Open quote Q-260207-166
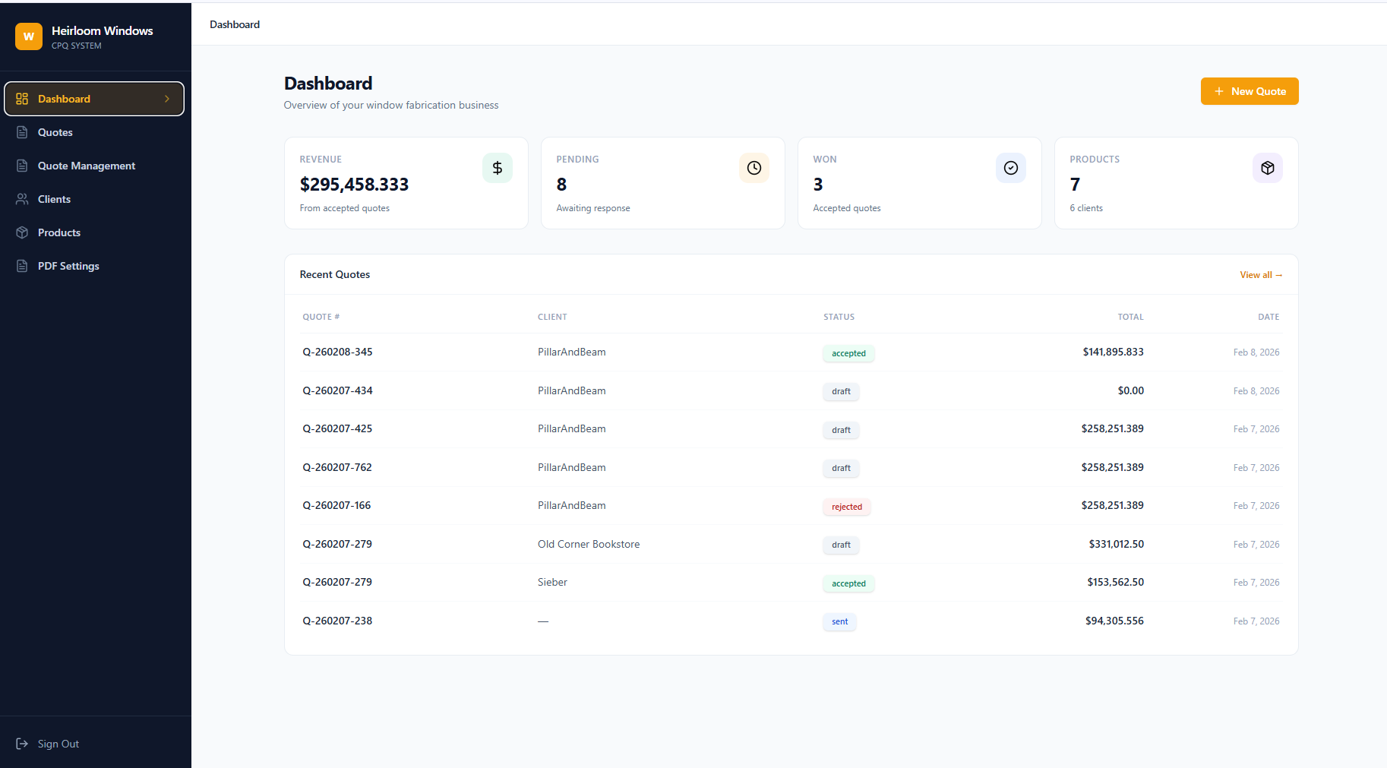The width and height of the screenshot is (1387, 768). pyautogui.click(x=336, y=505)
